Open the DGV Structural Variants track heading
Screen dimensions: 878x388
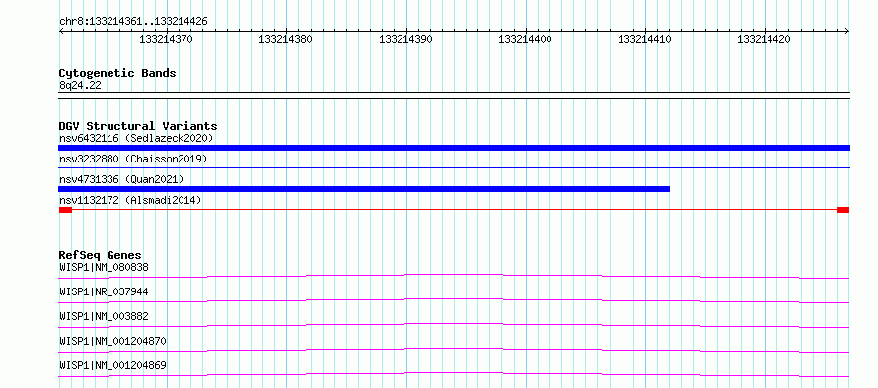(138, 126)
